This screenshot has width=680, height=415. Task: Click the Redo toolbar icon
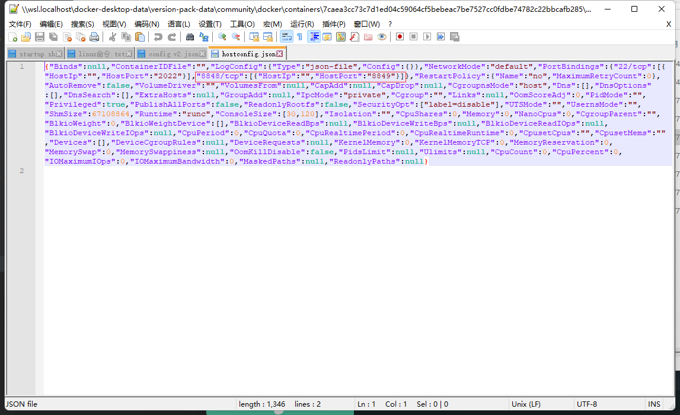(x=172, y=37)
